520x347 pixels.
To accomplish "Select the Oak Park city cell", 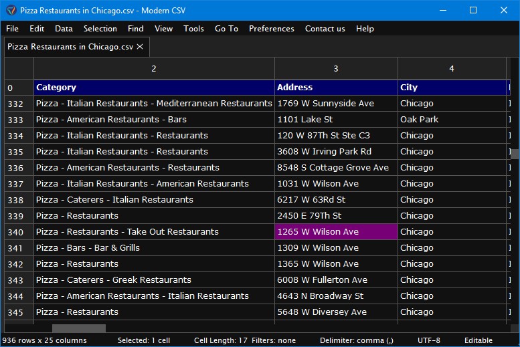I will point(452,120).
